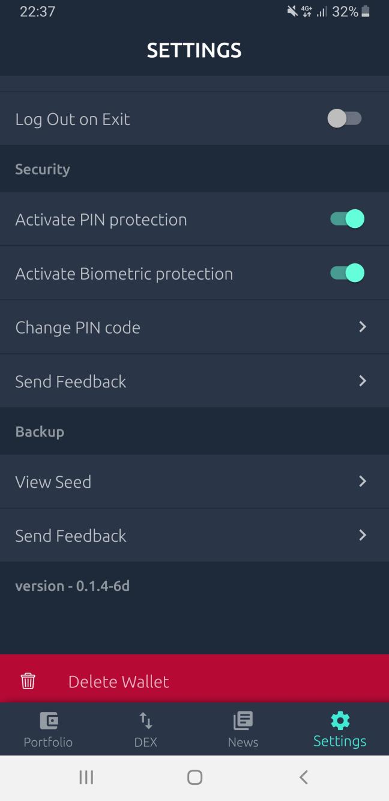389x801 pixels.
Task: Open the DEX swap arrows icon
Action: [x=146, y=720]
